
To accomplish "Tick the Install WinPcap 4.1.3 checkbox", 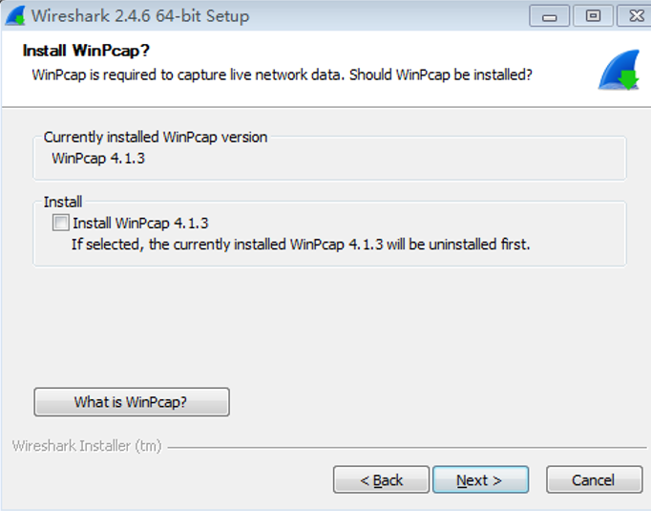I will tap(61, 223).
